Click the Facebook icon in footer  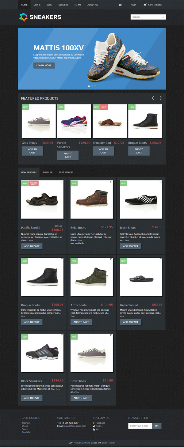coord(94,423)
